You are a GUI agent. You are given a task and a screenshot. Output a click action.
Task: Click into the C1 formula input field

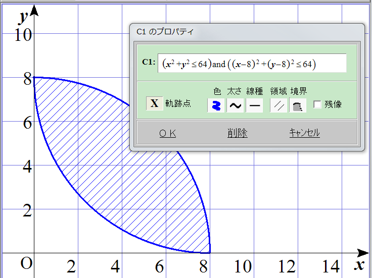pyautogui.click(x=252, y=64)
